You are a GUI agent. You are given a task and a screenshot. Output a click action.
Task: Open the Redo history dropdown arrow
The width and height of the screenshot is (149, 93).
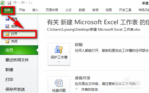point(27,3)
